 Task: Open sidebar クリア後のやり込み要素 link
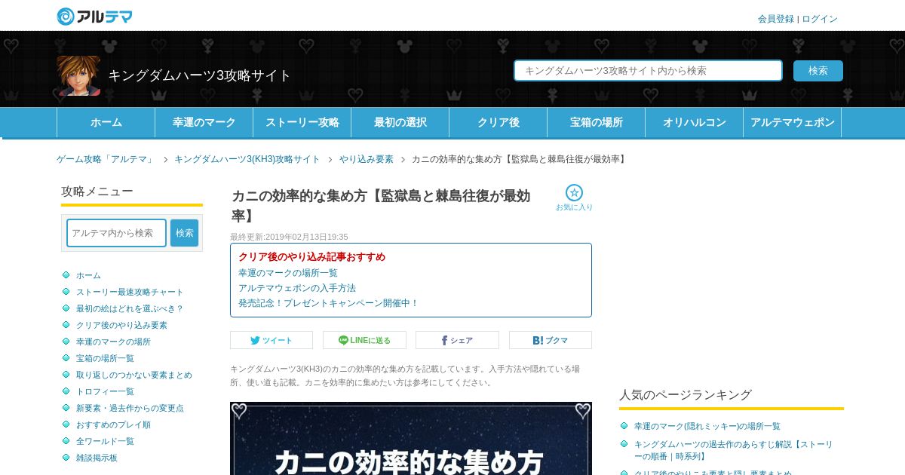coord(121,325)
